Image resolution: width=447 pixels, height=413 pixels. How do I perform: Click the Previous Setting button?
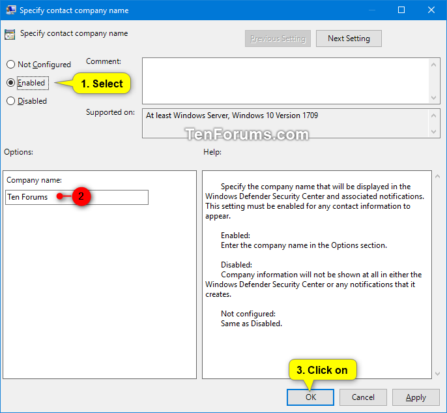[x=278, y=38]
